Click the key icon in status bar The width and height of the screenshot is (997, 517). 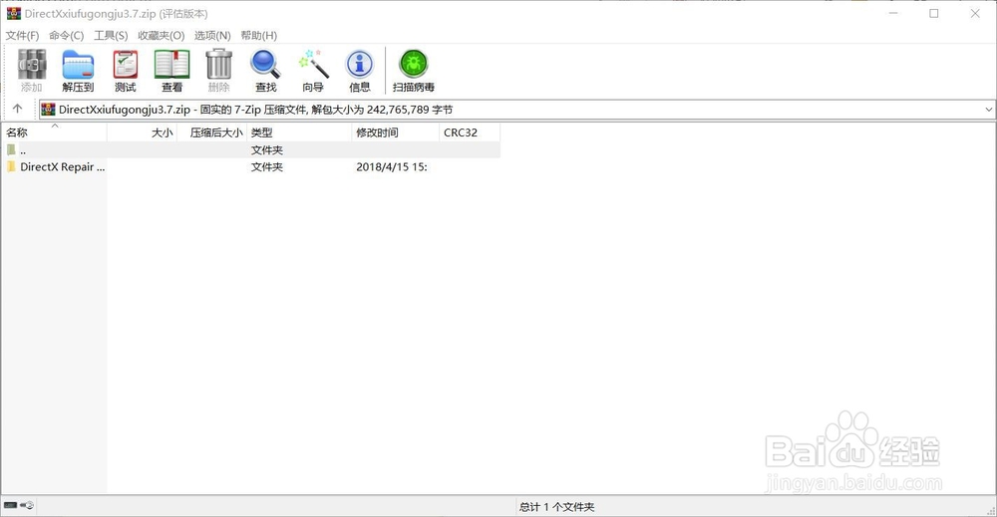click(27, 506)
